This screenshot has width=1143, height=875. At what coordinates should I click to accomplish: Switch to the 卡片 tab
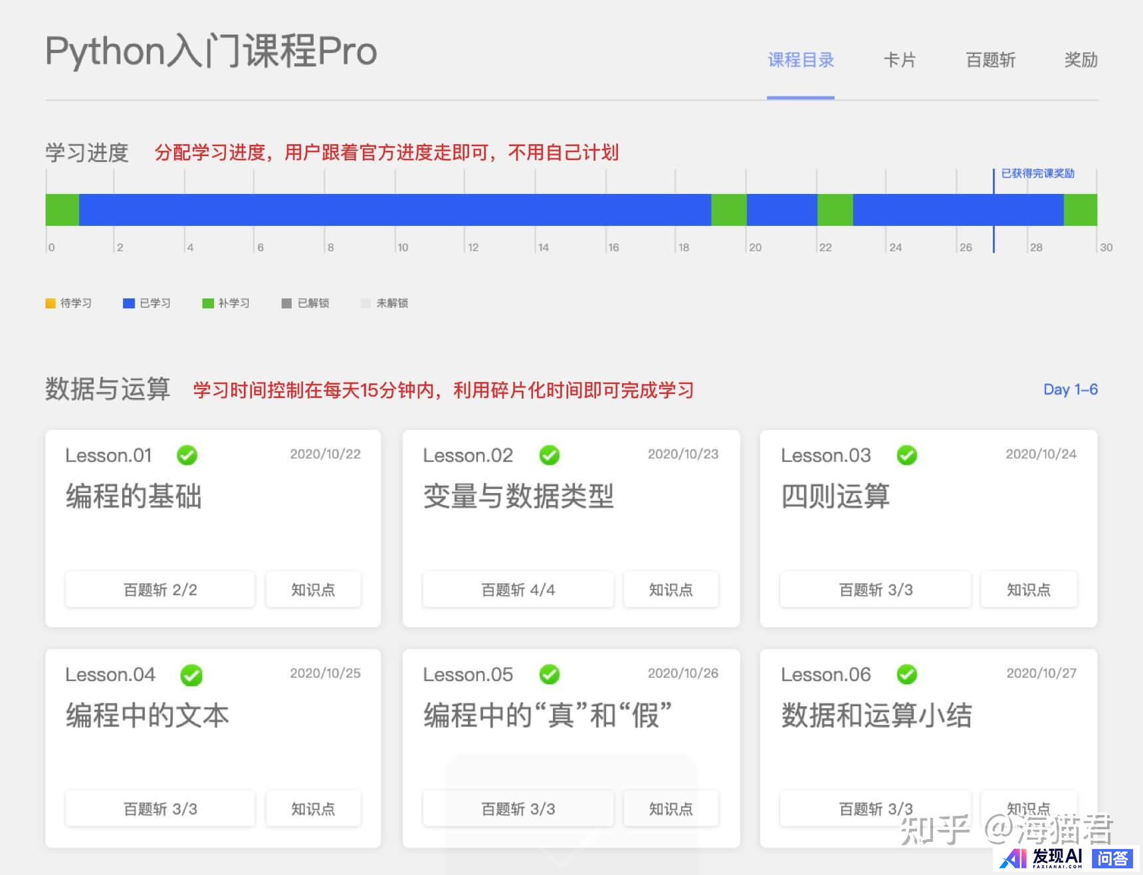tap(899, 60)
